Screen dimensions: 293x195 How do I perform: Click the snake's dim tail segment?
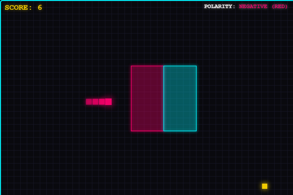pyautogui.click(x=89, y=102)
